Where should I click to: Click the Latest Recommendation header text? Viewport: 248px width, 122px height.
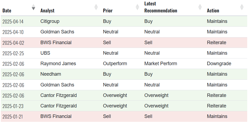pyautogui.click(x=161, y=7)
